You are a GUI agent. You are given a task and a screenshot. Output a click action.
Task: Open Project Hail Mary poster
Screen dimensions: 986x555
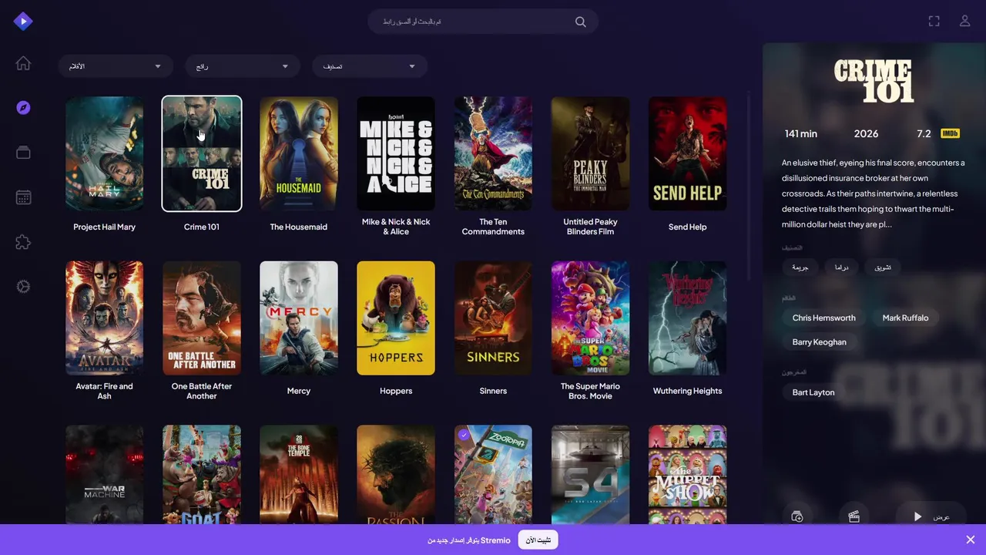[104, 153]
